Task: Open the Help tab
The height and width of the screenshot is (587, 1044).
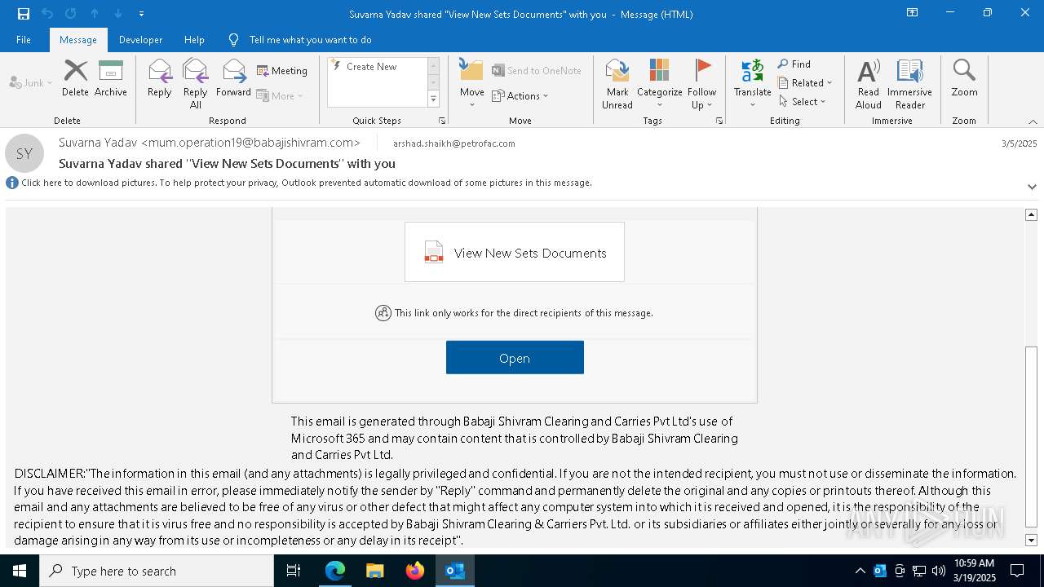Action: 194,40
